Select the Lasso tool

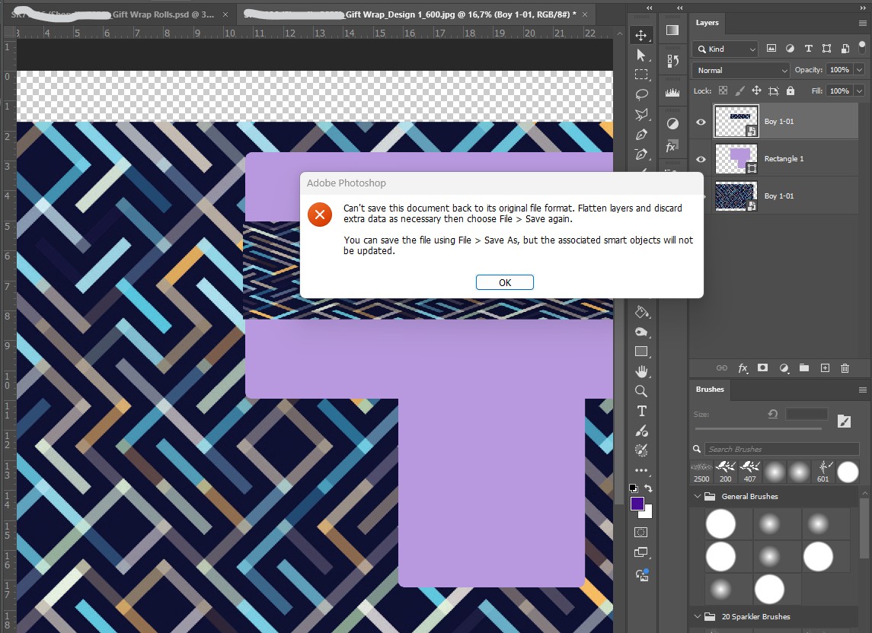tap(641, 94)
